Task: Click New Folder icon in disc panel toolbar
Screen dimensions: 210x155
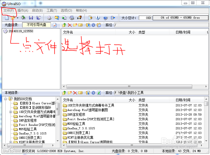Action: pyautogui.click(x=75, y=25)
